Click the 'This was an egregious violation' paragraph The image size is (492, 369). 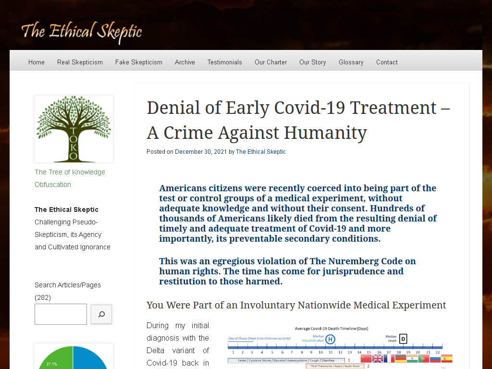[287, 271]
